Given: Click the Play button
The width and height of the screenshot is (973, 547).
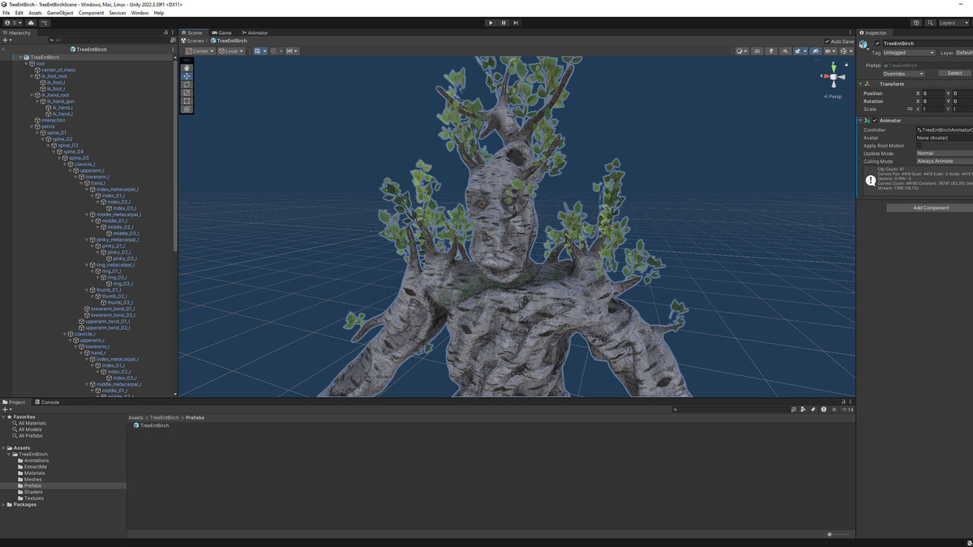Looking at the screenshot, I should [x=491, y=23].
